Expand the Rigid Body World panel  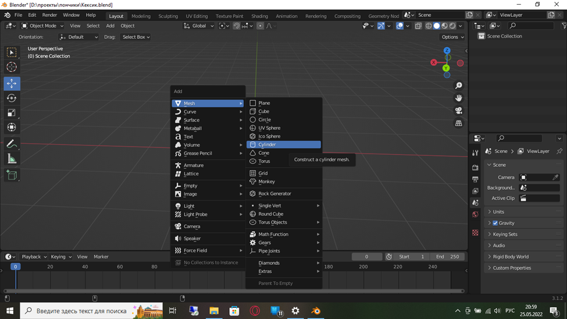(523, 257)
